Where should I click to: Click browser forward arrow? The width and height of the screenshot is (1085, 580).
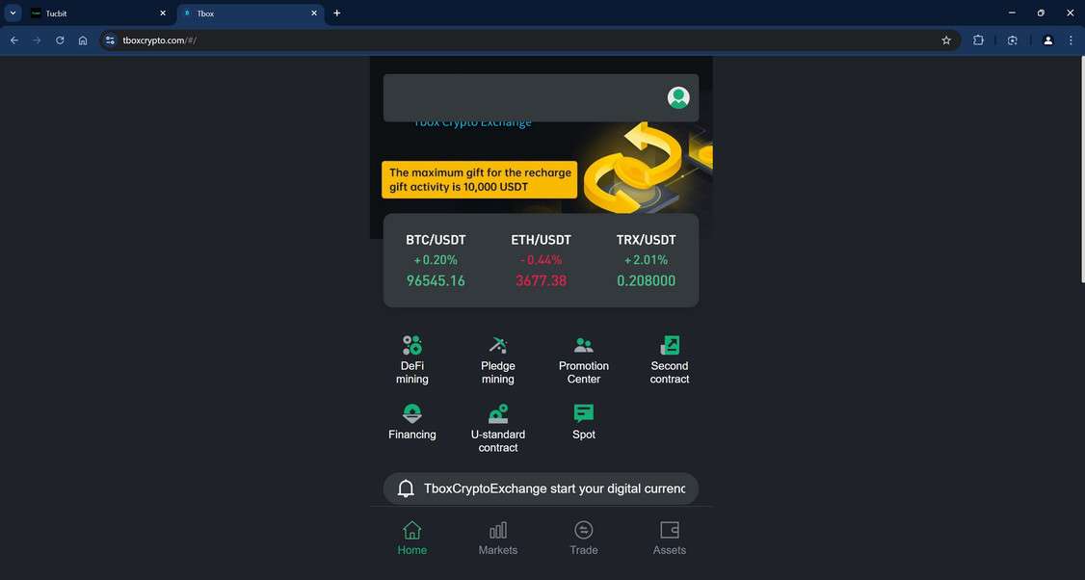[x=37, y=40]
